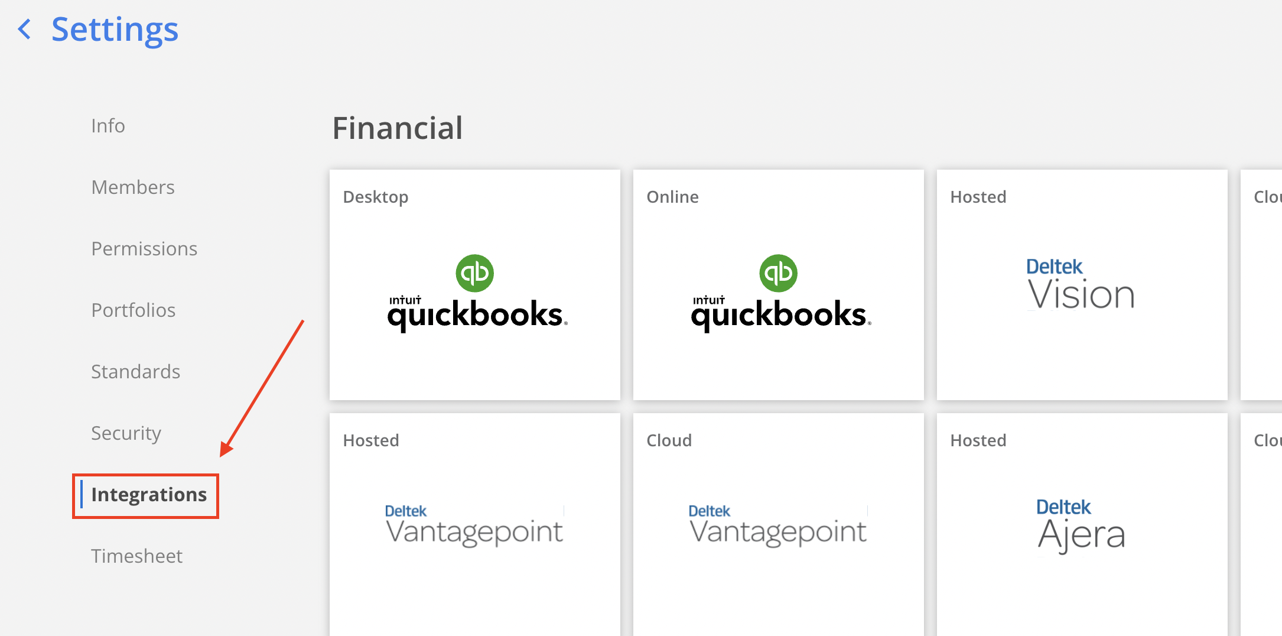The height and width of the screenshot is (636, 1282).
Task: Open the Standards section
Action: coord(136,372)
